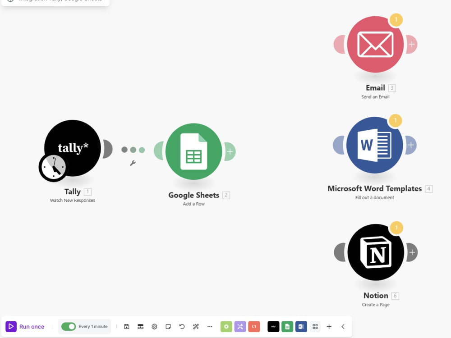Click the Add a Row text

pos(194,204)
